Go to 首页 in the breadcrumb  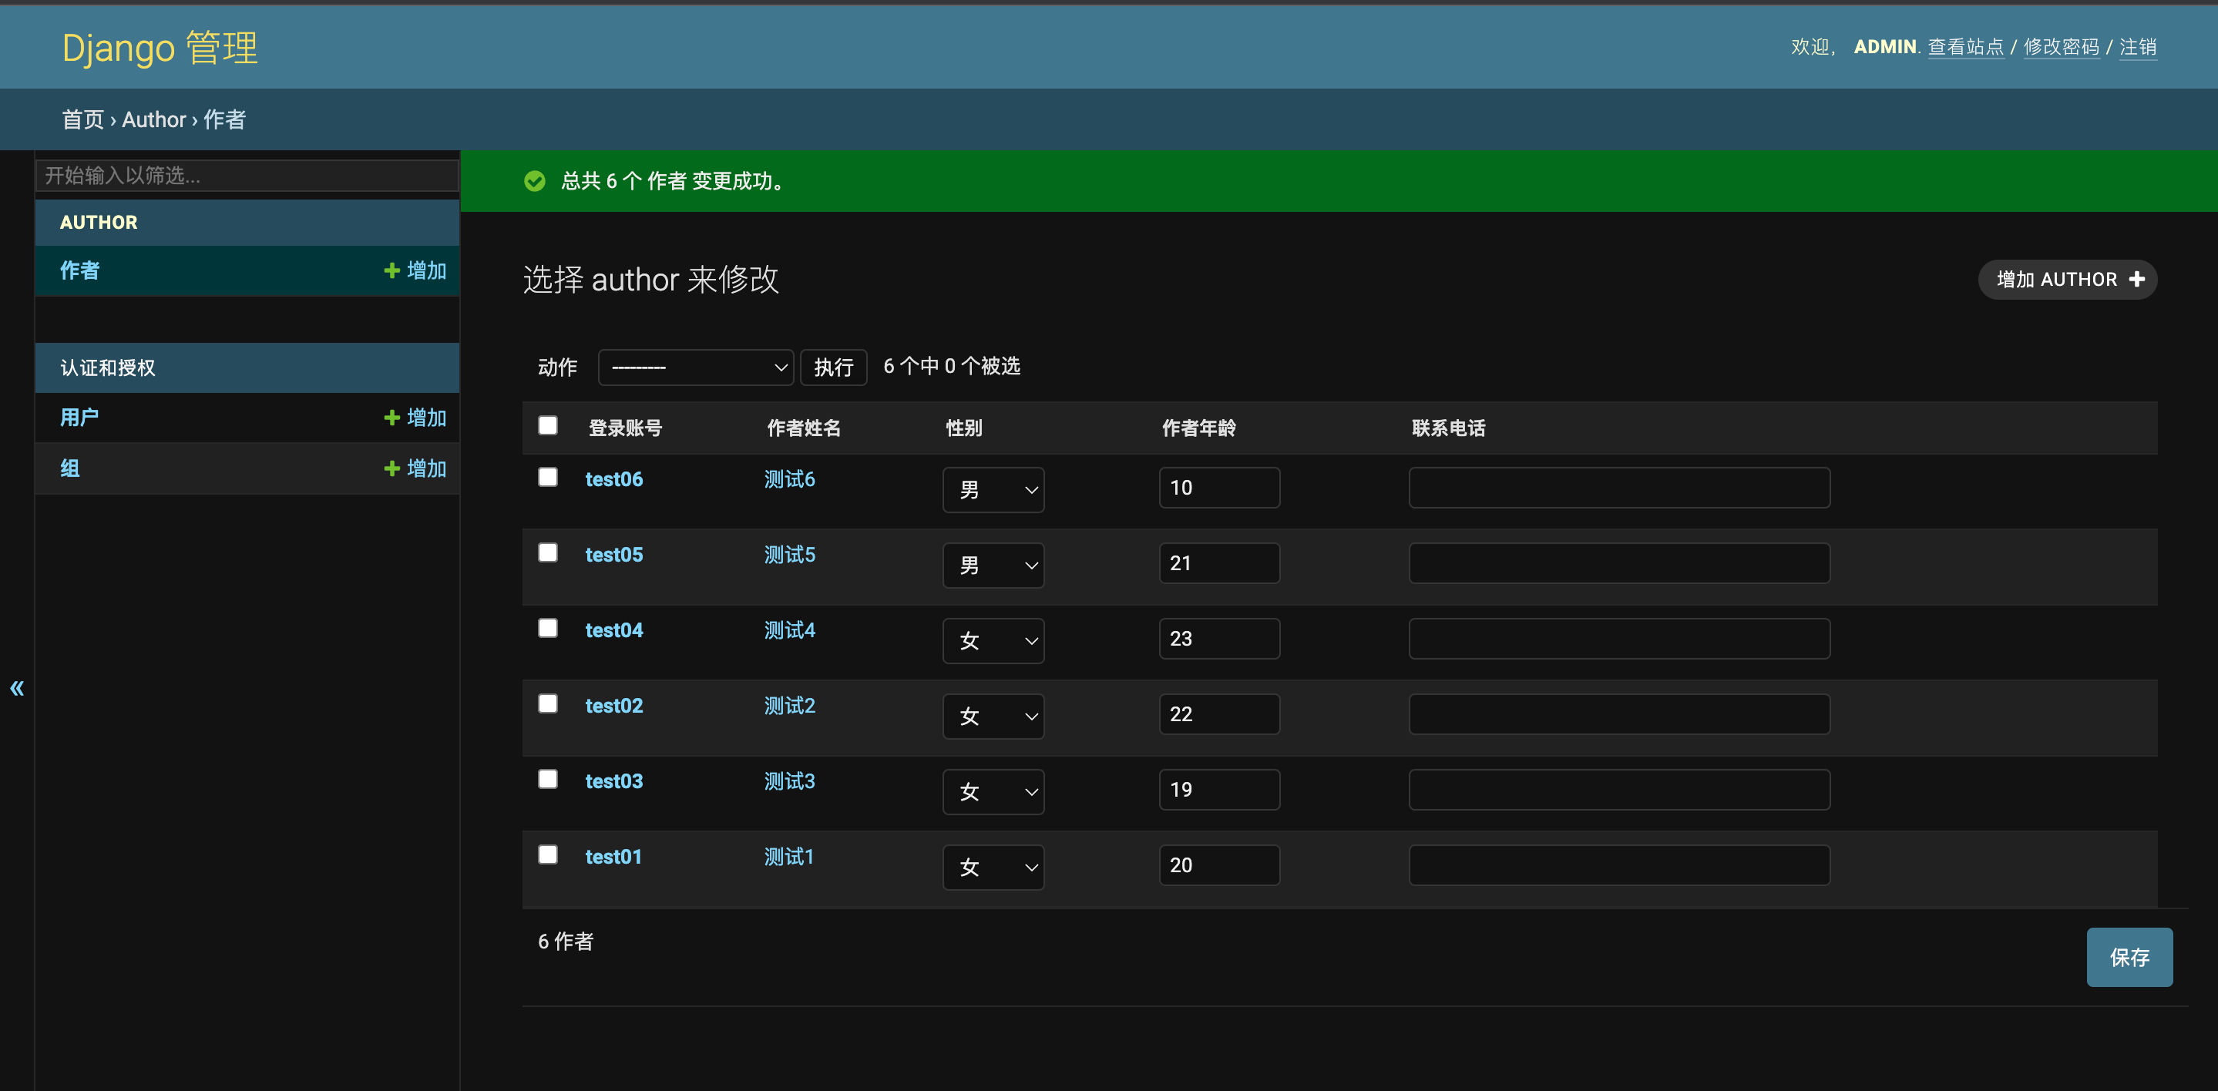pyautogui.click(x=82, y=119)
